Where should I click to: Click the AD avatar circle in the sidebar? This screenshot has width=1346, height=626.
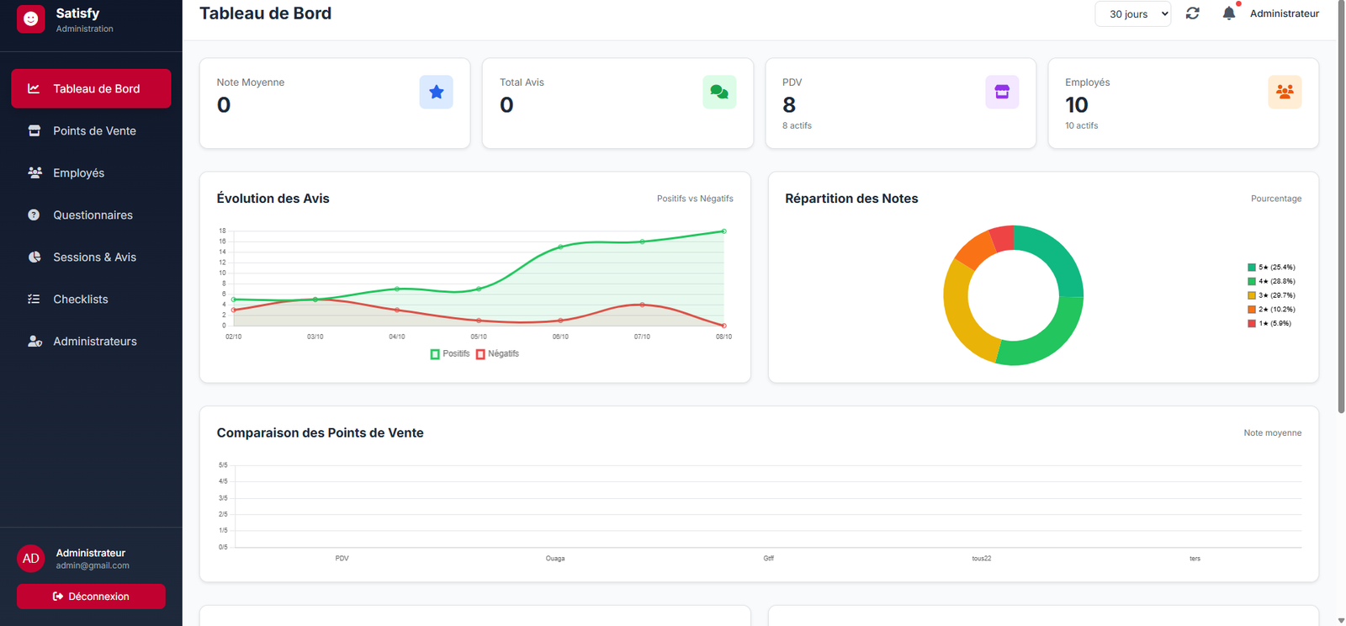(x=31, y=559)
